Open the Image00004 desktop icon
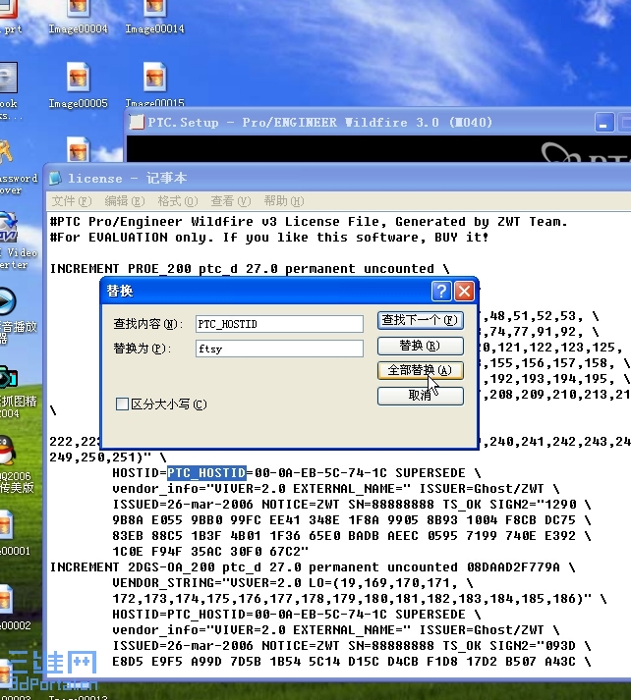The image size is (631, 700). (78, 17)
